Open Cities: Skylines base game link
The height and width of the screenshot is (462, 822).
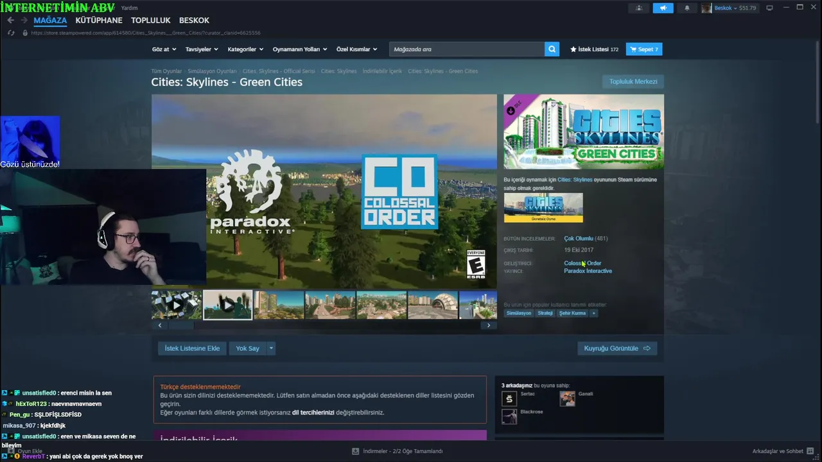[x=575, y=180]
